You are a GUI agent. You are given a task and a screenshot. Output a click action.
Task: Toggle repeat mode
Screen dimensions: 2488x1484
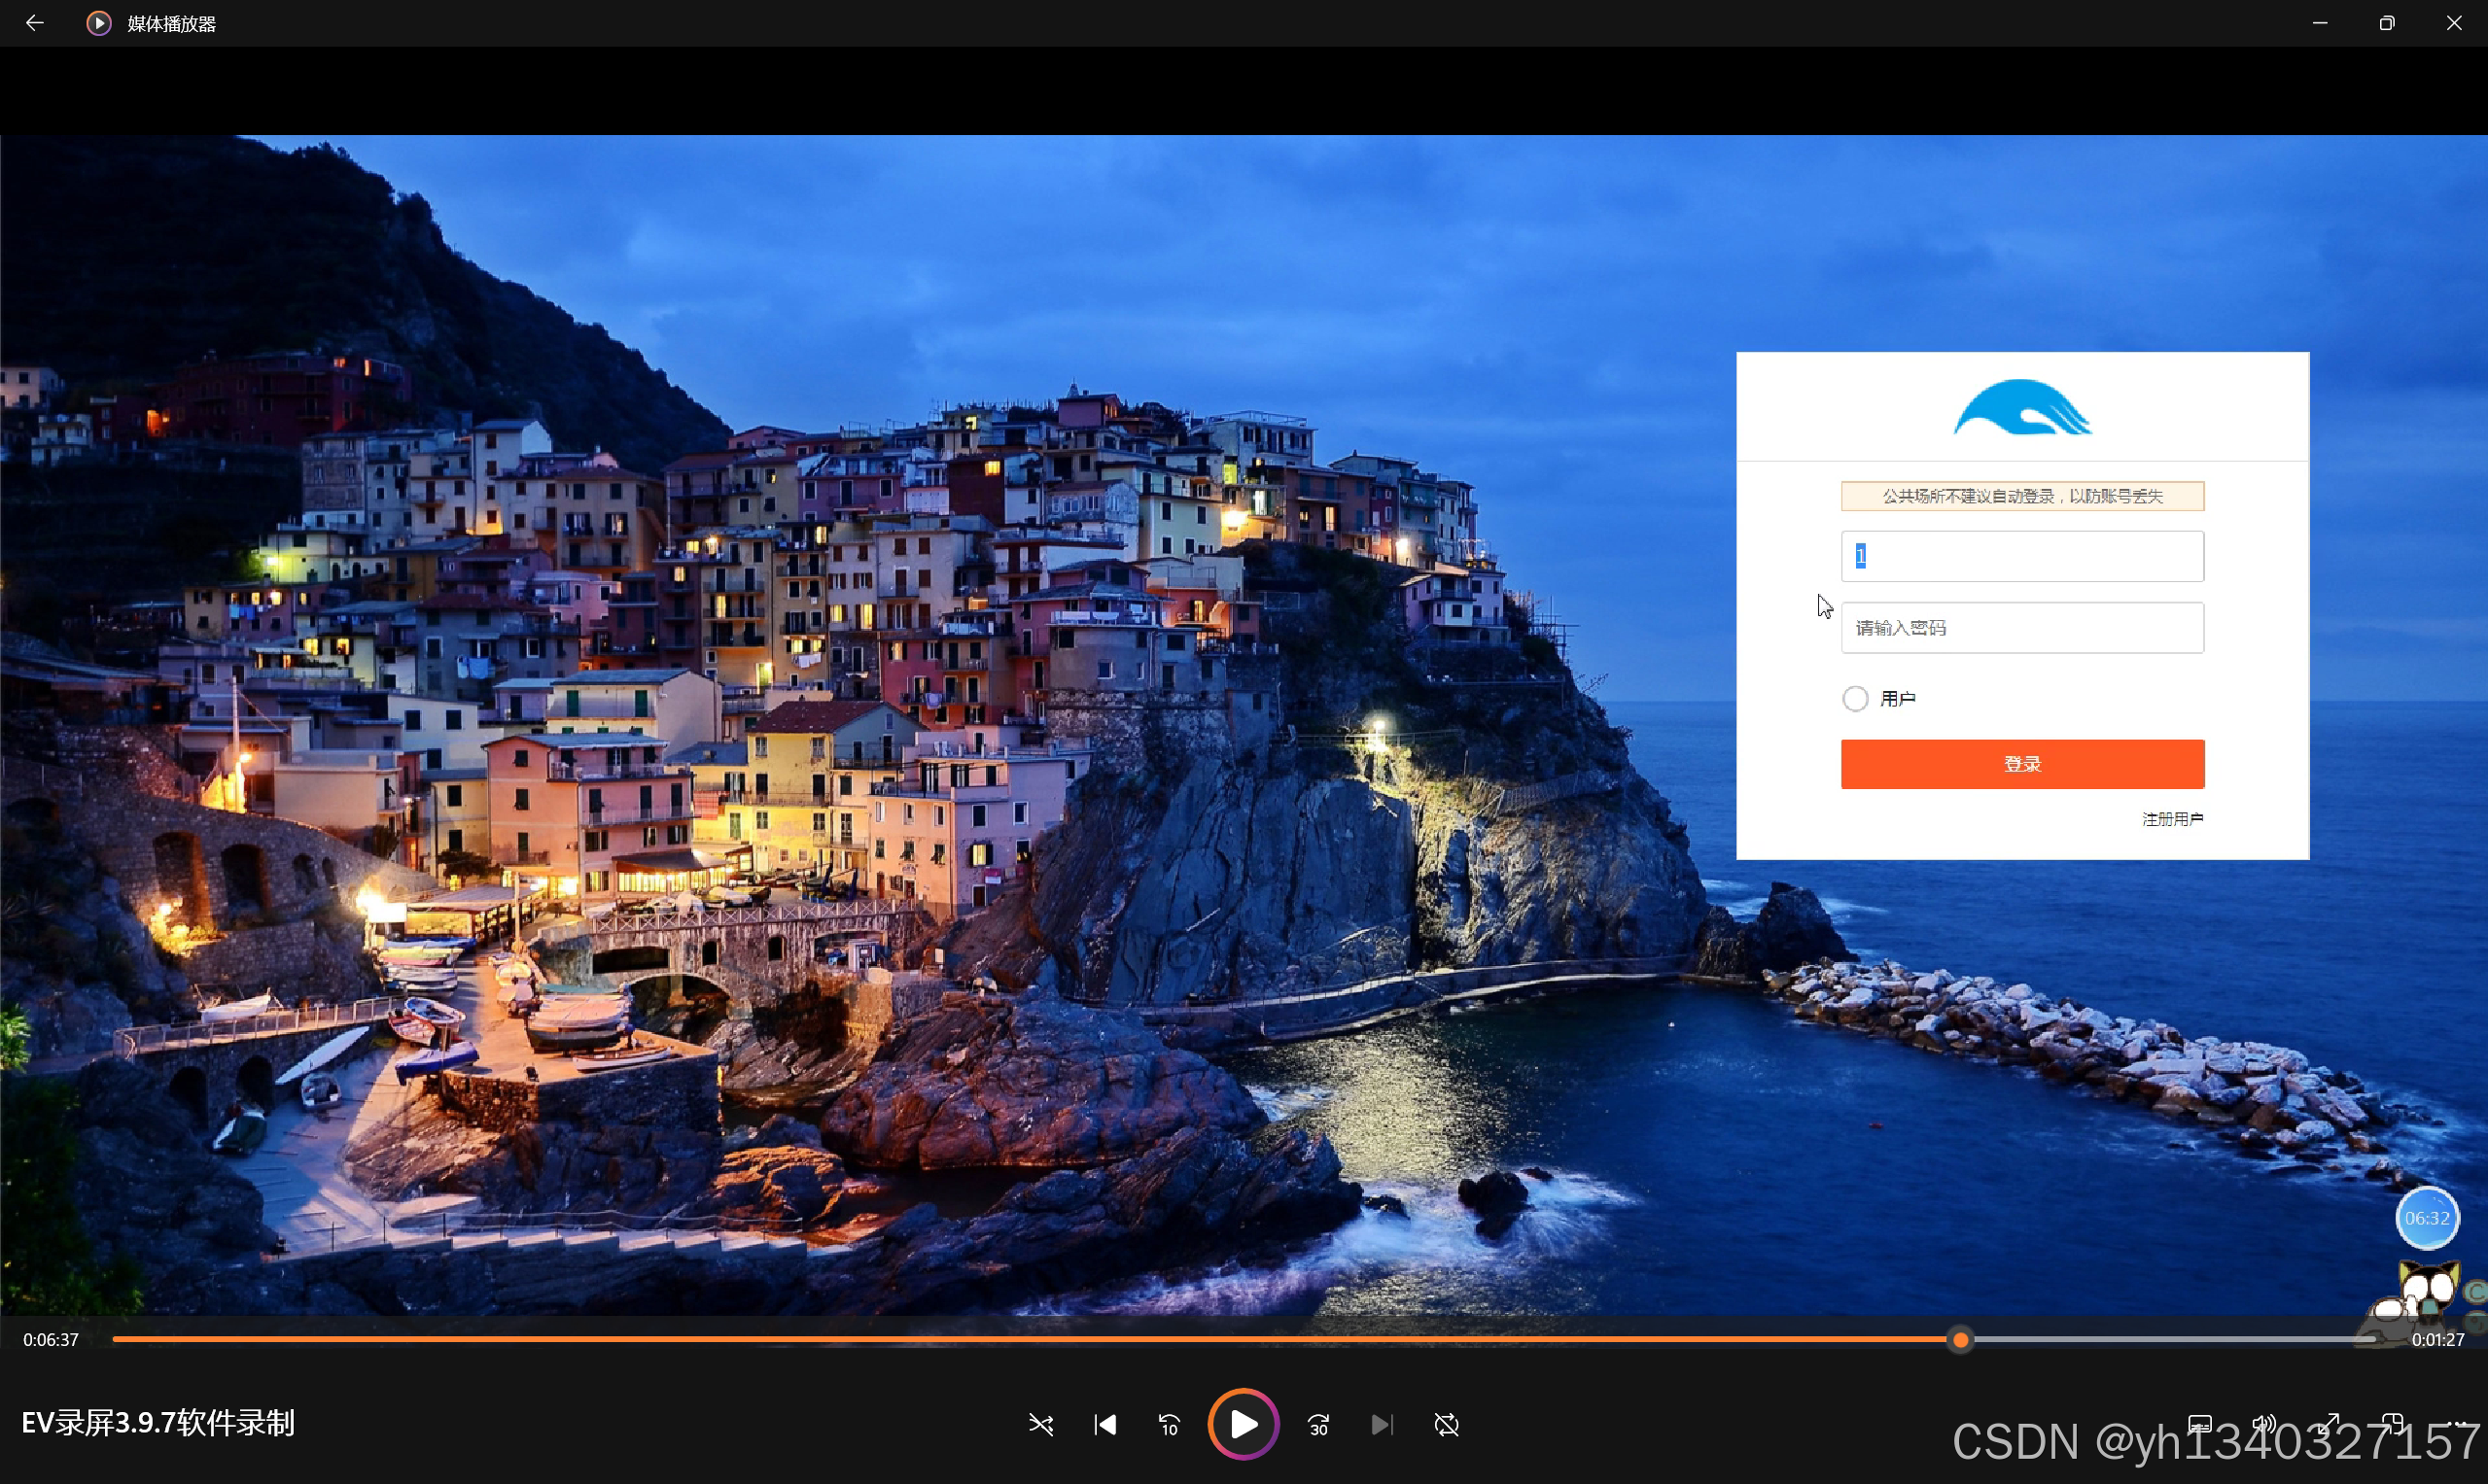coord(1446,1424)
